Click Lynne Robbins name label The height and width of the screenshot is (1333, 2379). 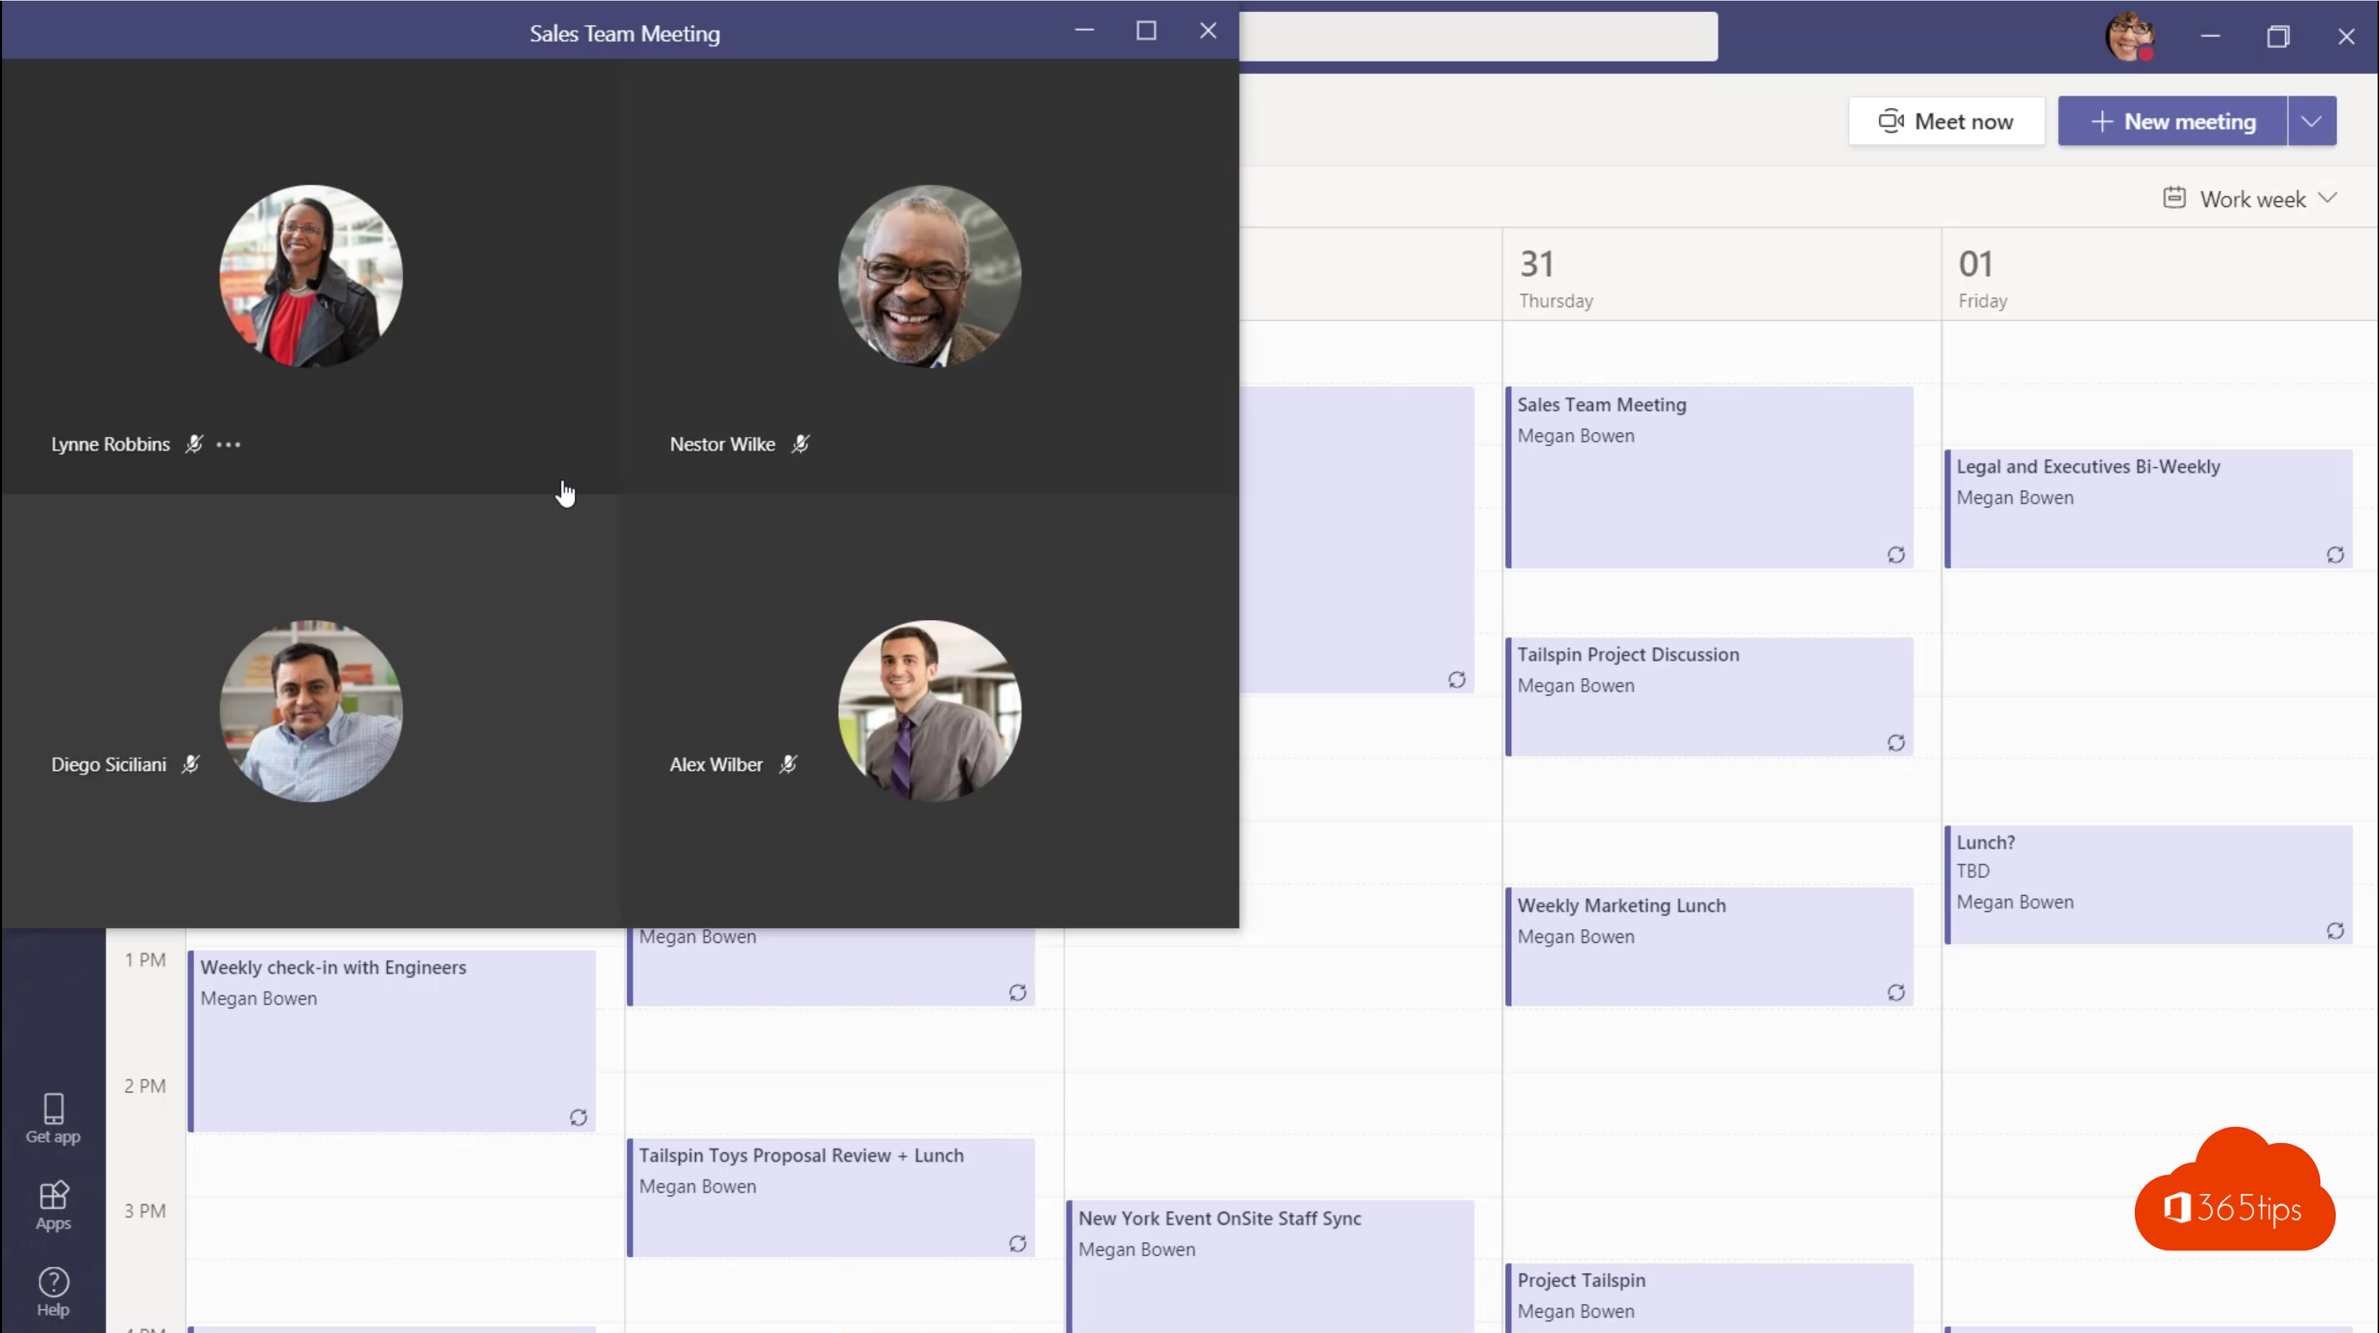[111, 444]
